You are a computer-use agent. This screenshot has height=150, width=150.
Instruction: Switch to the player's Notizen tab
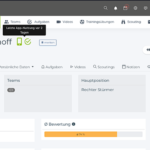click(x=131, y=67)
